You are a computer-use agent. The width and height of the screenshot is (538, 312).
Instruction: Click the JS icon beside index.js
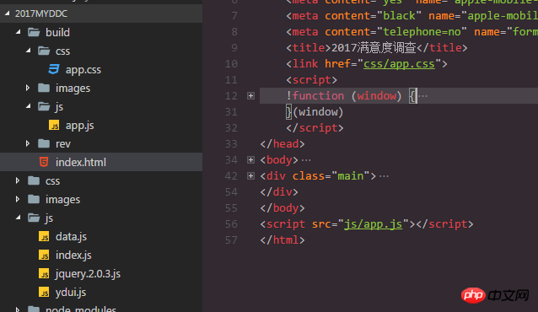click(x=44, y=255)
